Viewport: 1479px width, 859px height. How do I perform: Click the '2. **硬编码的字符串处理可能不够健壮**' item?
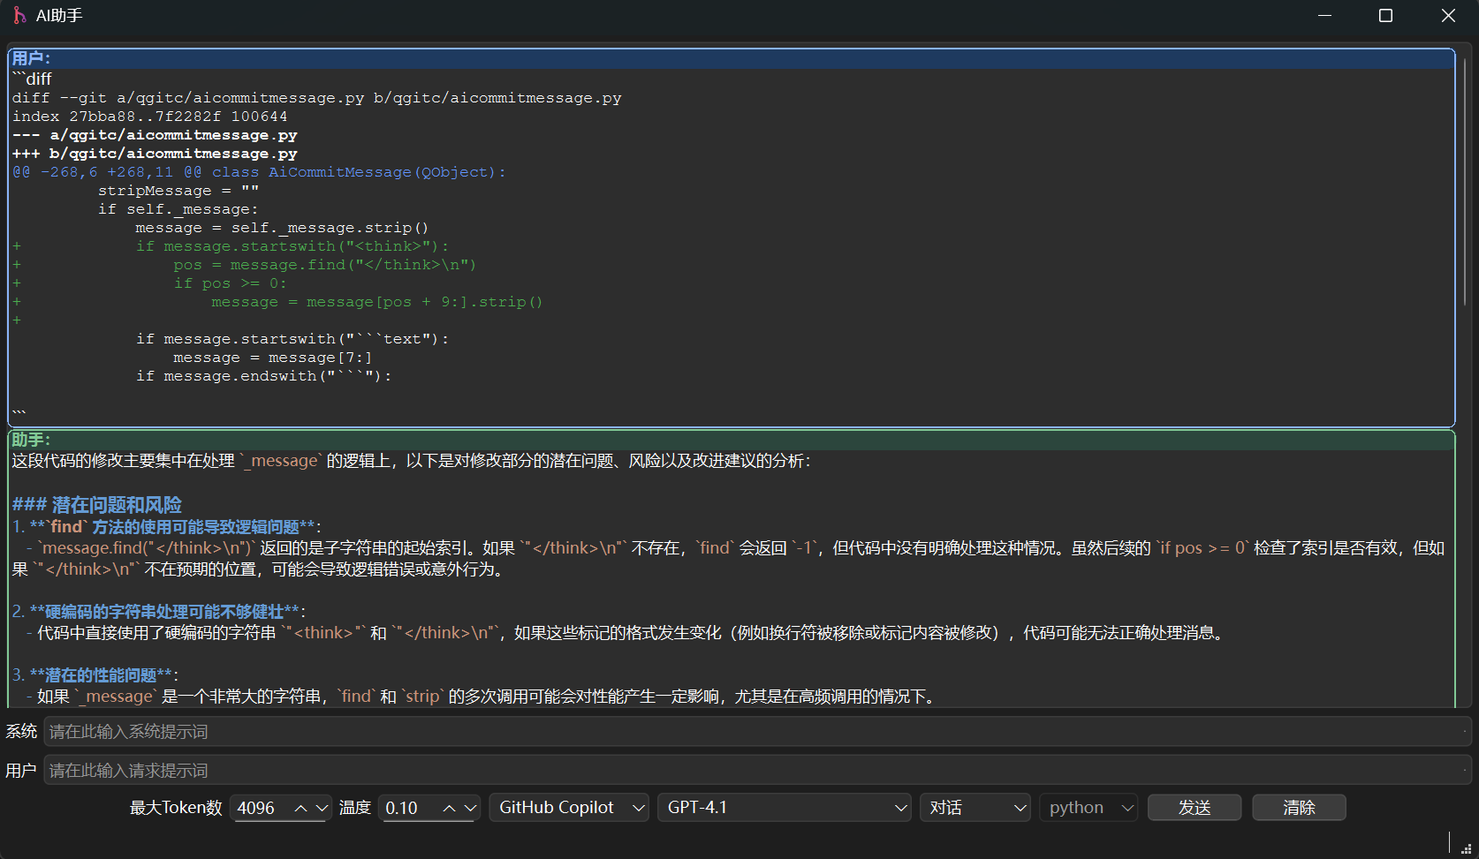click(159, 612)
